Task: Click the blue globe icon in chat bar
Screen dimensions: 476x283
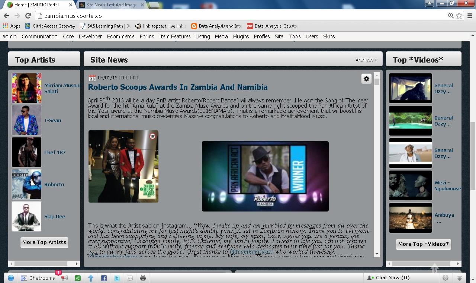Action: tap(11, 278)
